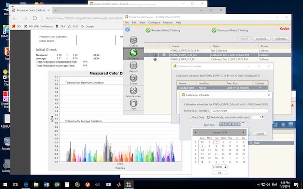Click the Schedule... button

tap(261, 39)
